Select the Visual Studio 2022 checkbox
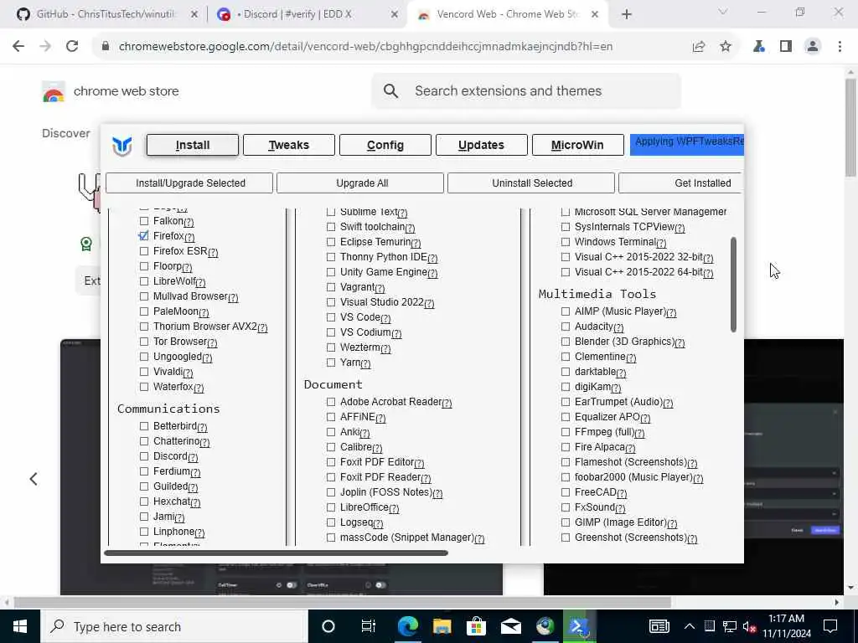This screenshot has width=858, height=643. pos(331,301)
